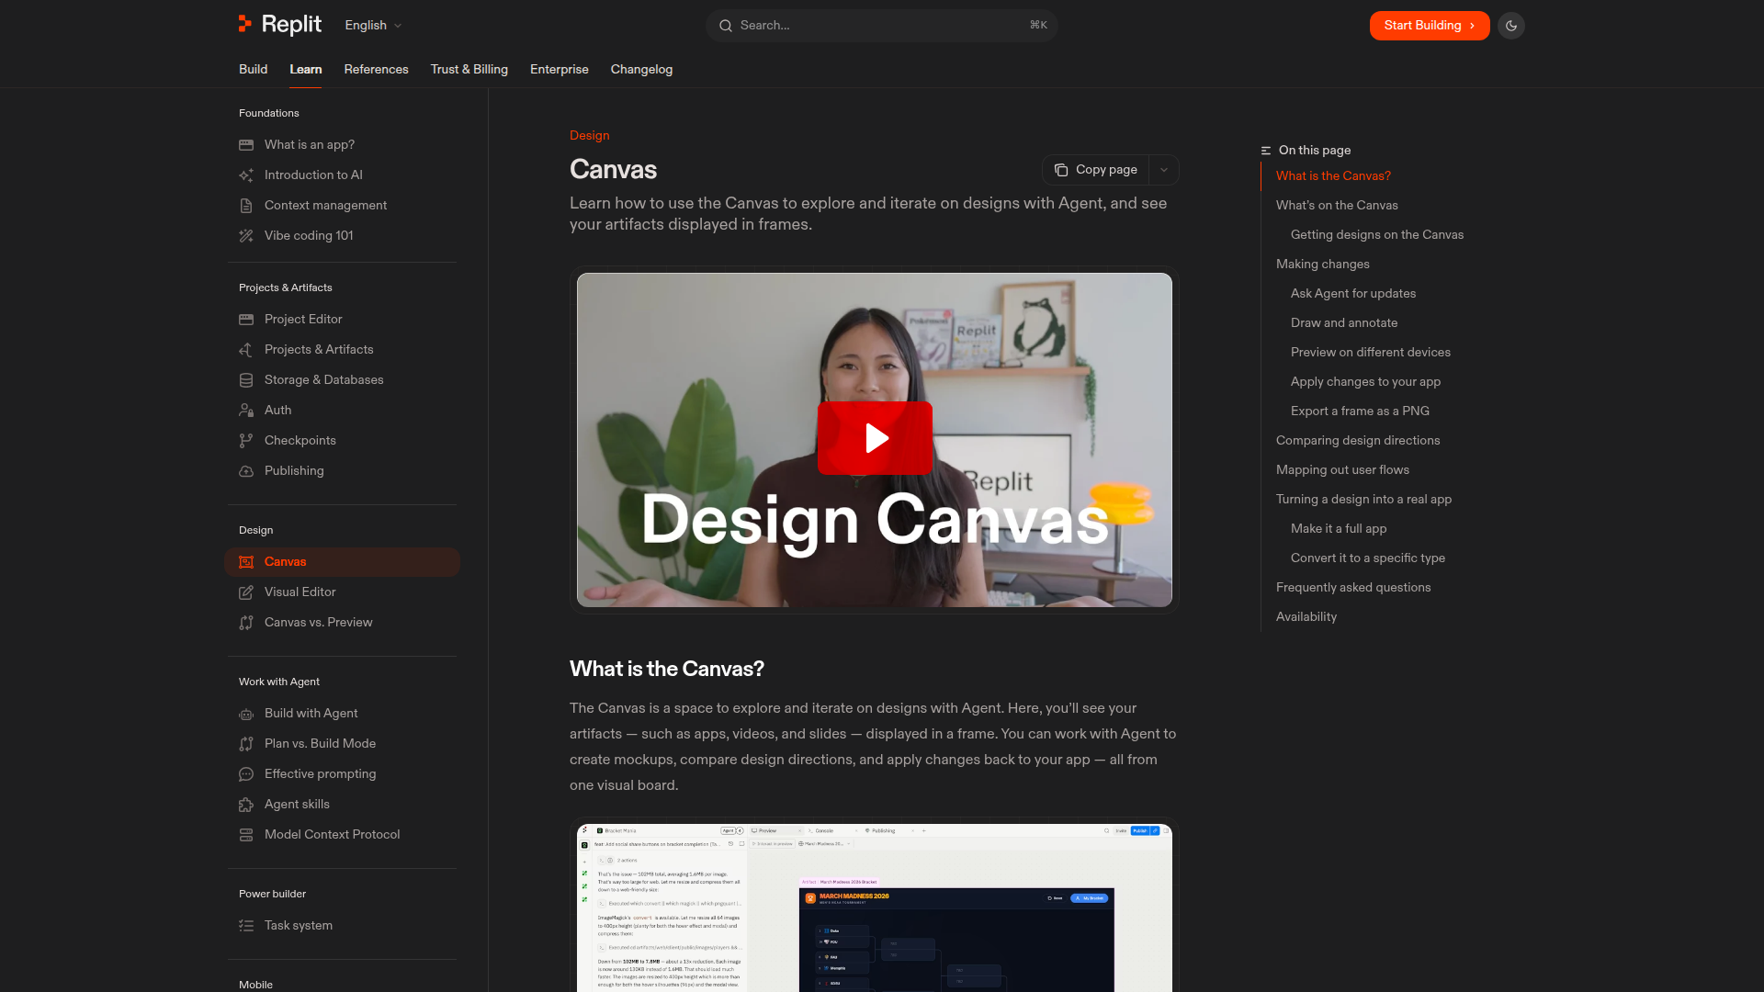Click the Effective prompting chat icon

tap(246, 774)
